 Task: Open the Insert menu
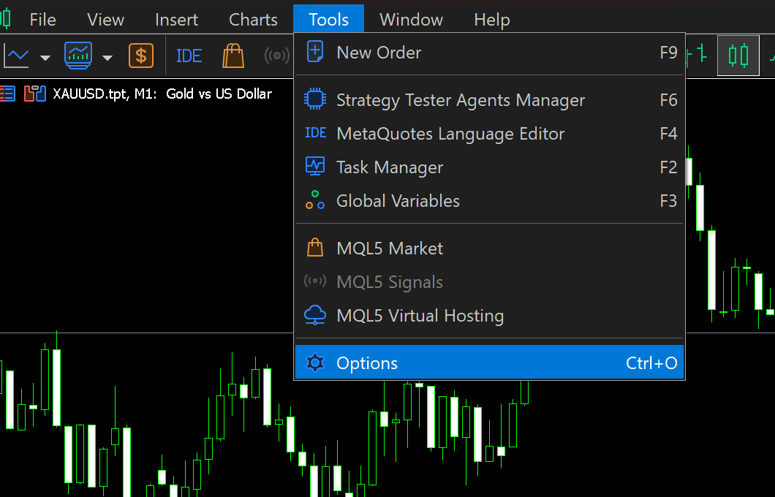176,20
